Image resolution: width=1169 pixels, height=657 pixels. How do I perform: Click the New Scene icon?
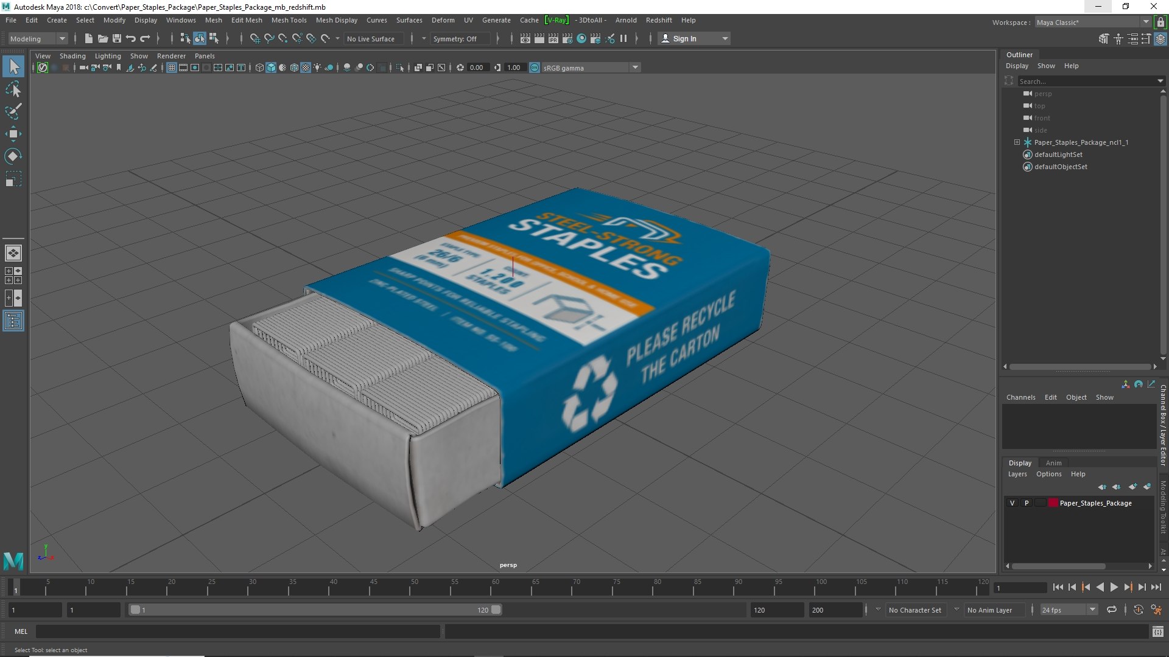click(89, 38)
